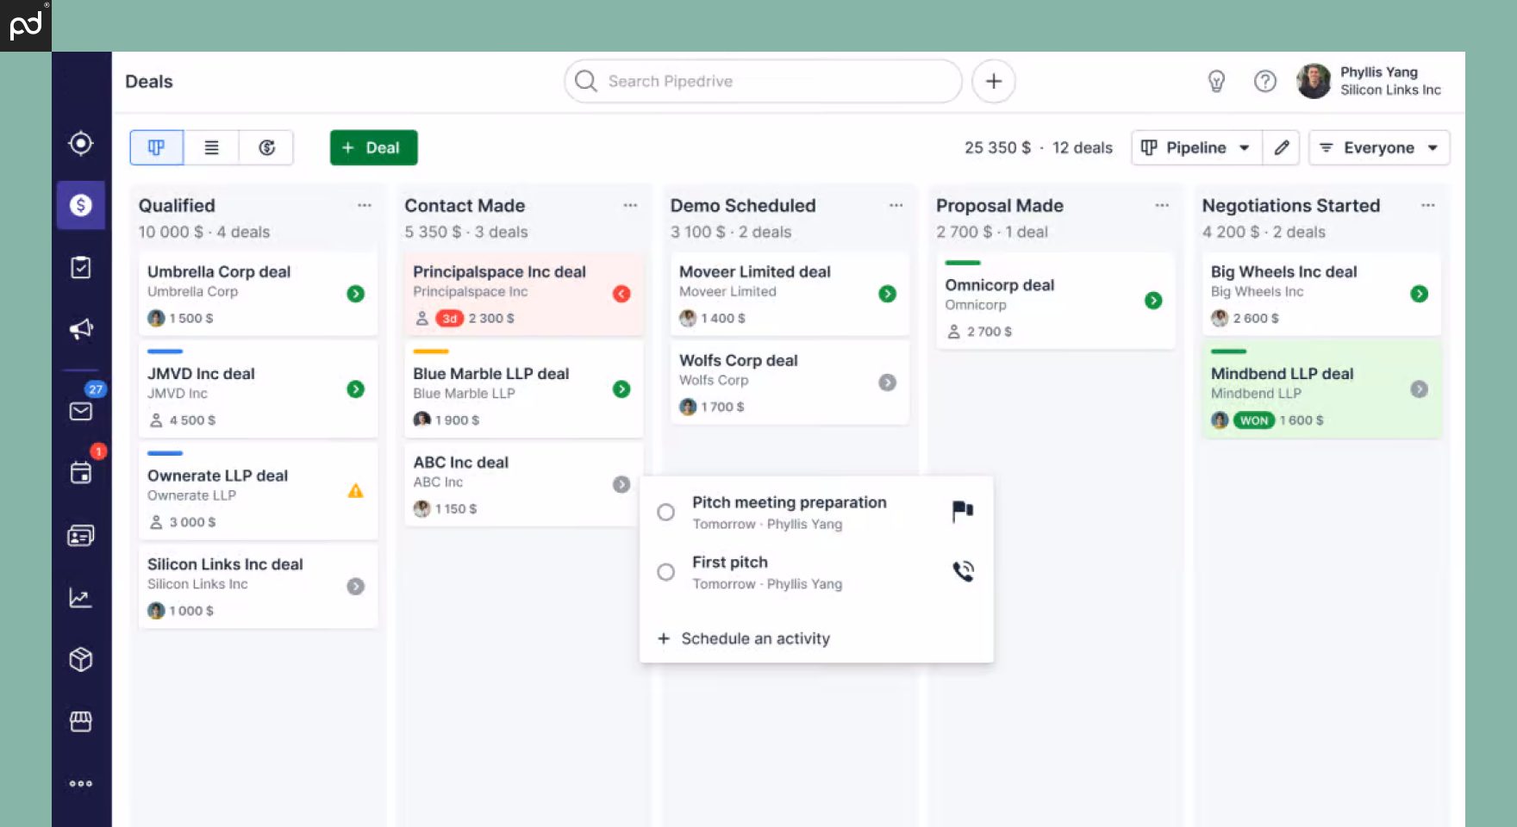Open the Deals dollar icon in sidebar
The width and height of the screenshot is (1517, 827).
pyautogui.click(x=80, y=205)
